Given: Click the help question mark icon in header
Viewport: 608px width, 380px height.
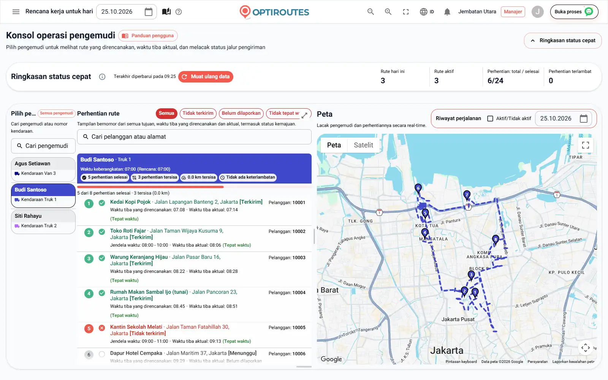Looking at the screenshot, I should pos(179,12).
